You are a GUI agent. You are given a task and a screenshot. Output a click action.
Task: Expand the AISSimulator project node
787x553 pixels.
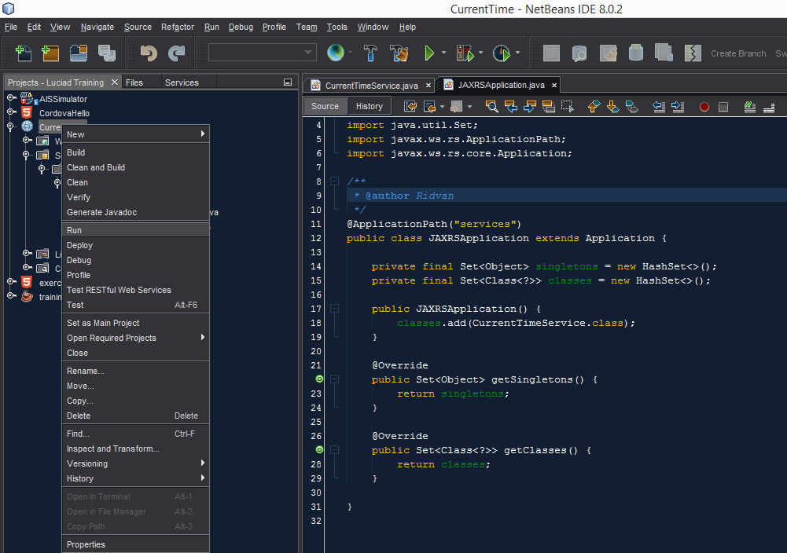(11, 98)
